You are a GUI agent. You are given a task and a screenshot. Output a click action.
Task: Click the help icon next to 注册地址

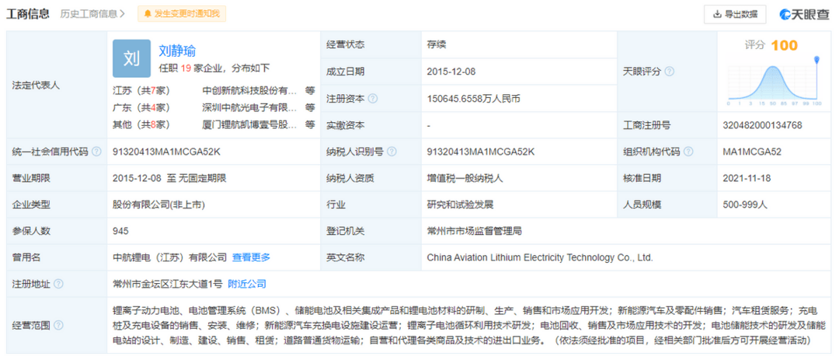click(x=58, y=284)
